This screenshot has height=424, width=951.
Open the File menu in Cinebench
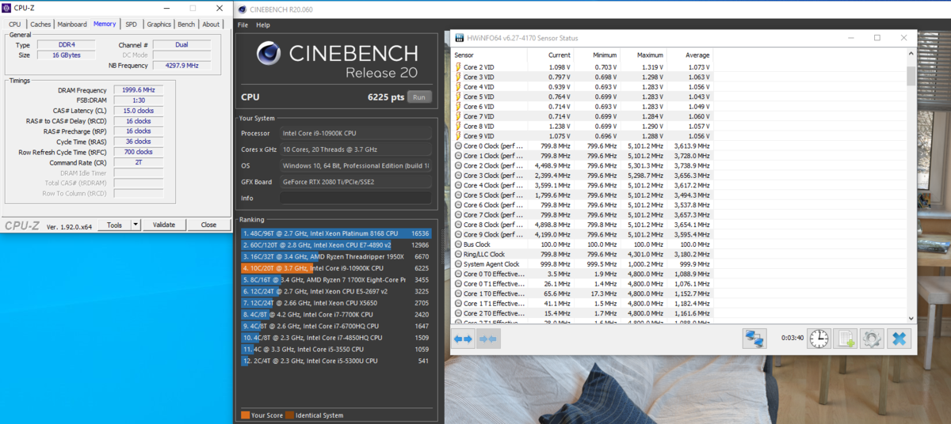click(x=243, y=25)
